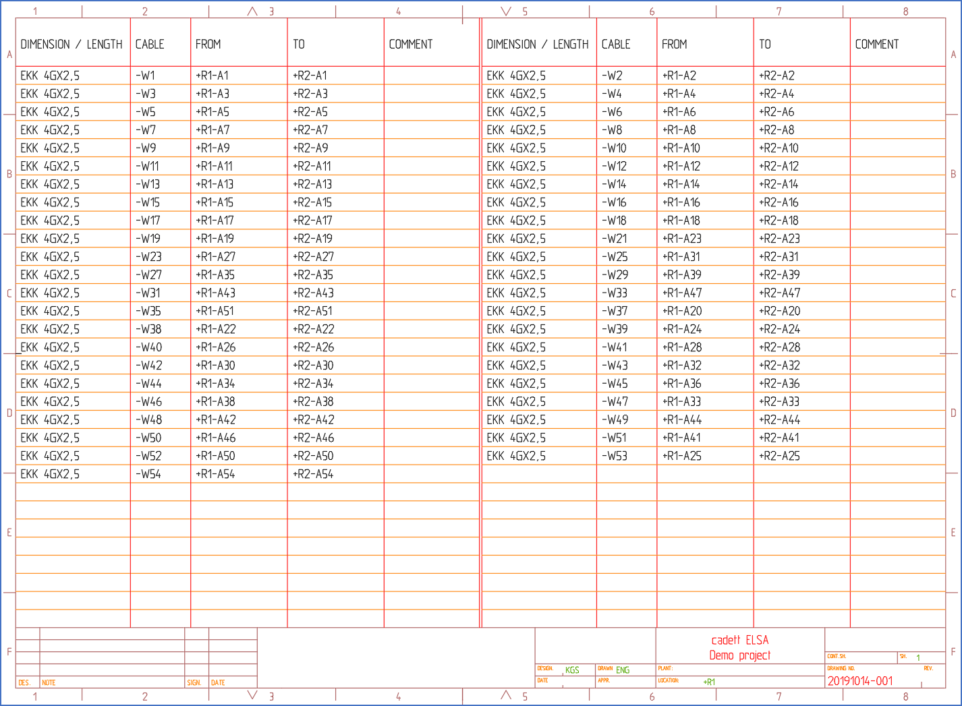The height and width of the screenshot is (706, 962).
Task: Click the +R2-A1 TO cell
Action: tap(310, 76)
